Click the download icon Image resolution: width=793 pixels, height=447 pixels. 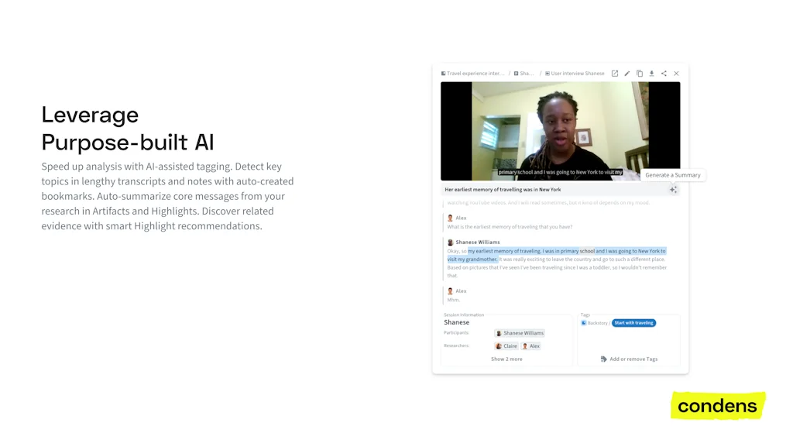tap(651, 74)
